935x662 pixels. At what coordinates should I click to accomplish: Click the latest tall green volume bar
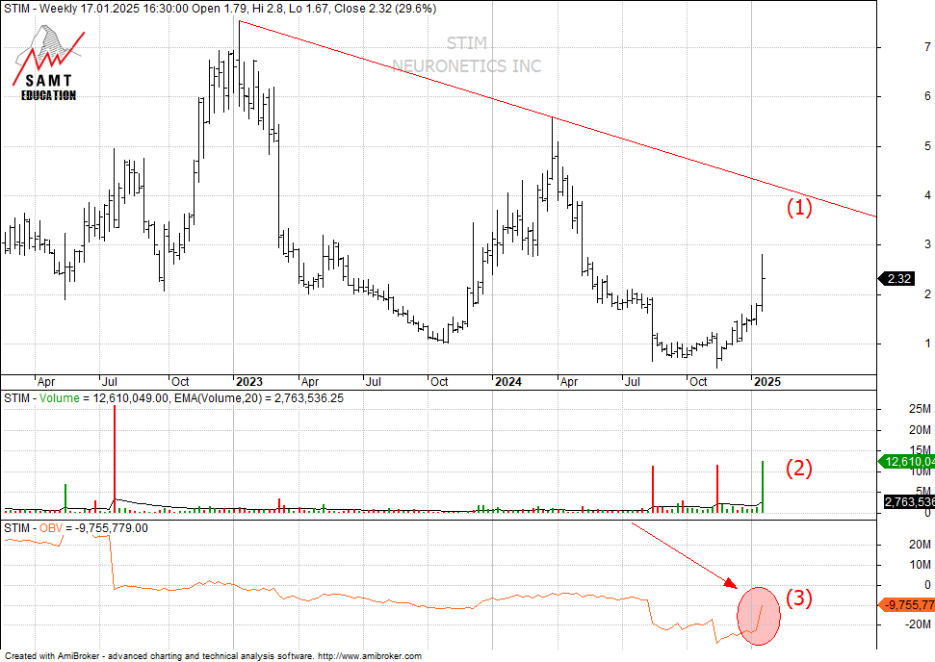point(763,486)
